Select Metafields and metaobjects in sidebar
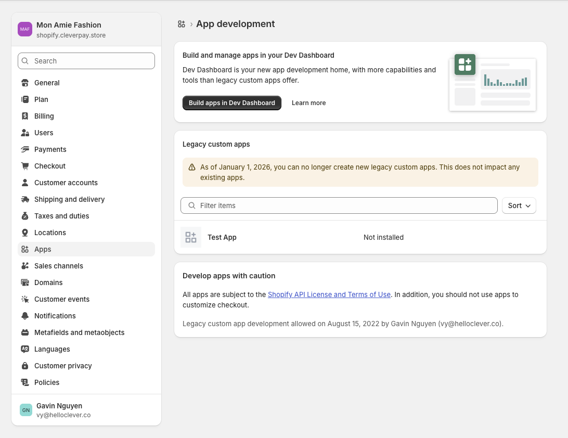Image resolution: width=568 pixels, height=438 pixels. pos(79,332)
